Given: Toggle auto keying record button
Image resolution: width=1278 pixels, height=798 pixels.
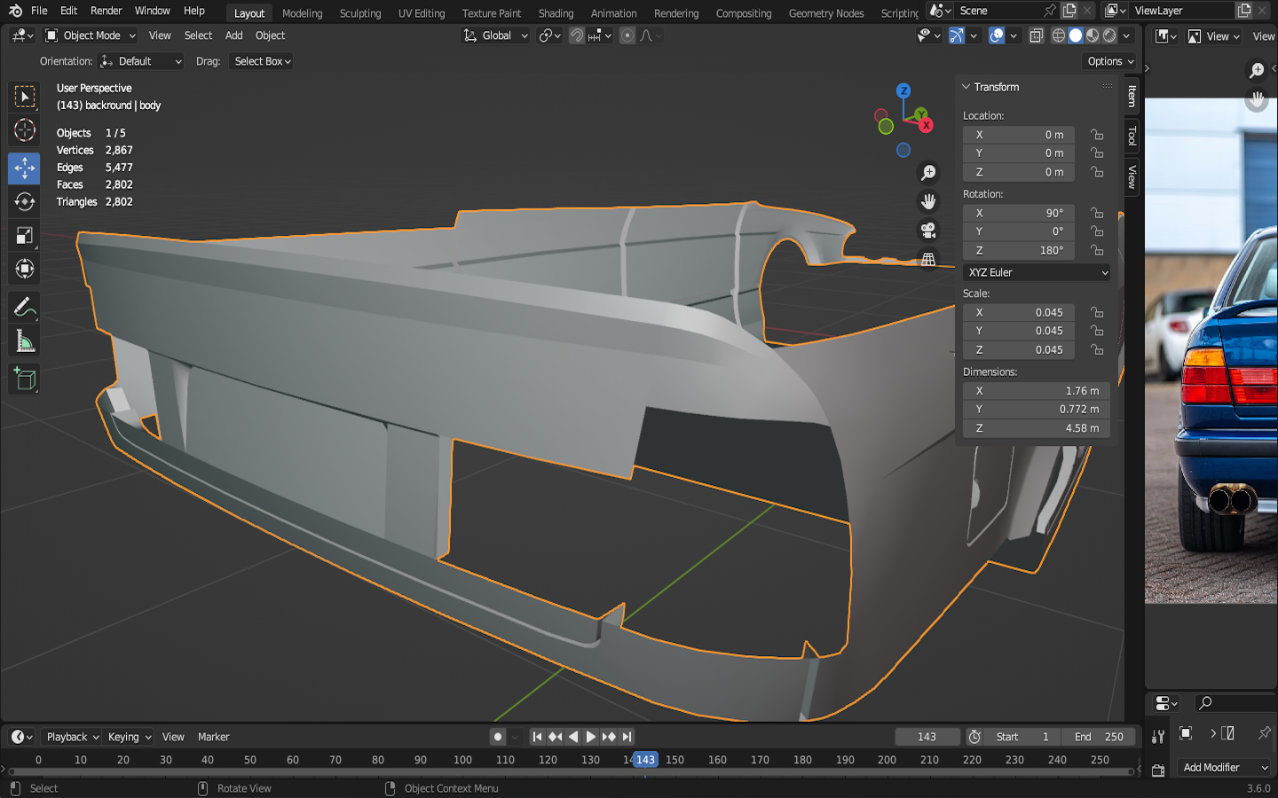Looking at the screenshot, I should (x=498, y=737).
